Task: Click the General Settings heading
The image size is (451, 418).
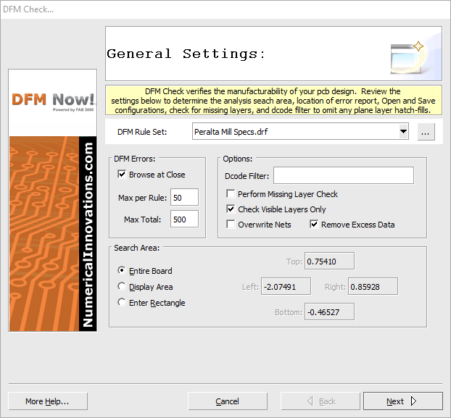Action: (x=186, y=54)
